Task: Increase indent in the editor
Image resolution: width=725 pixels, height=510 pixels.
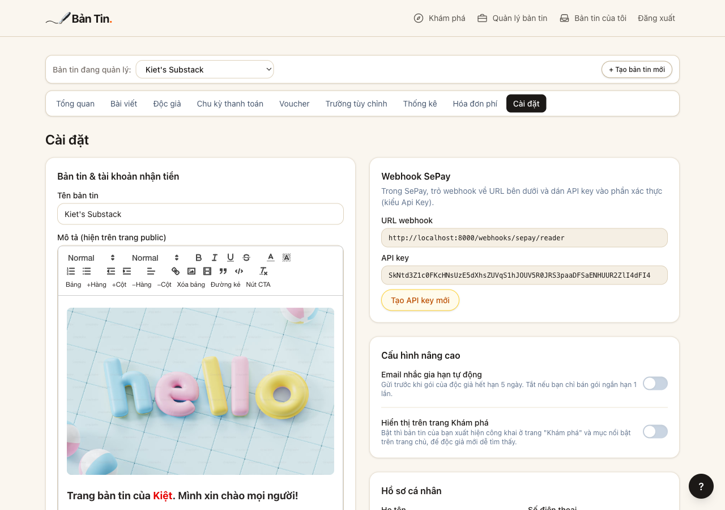Action: pos(127,271)
